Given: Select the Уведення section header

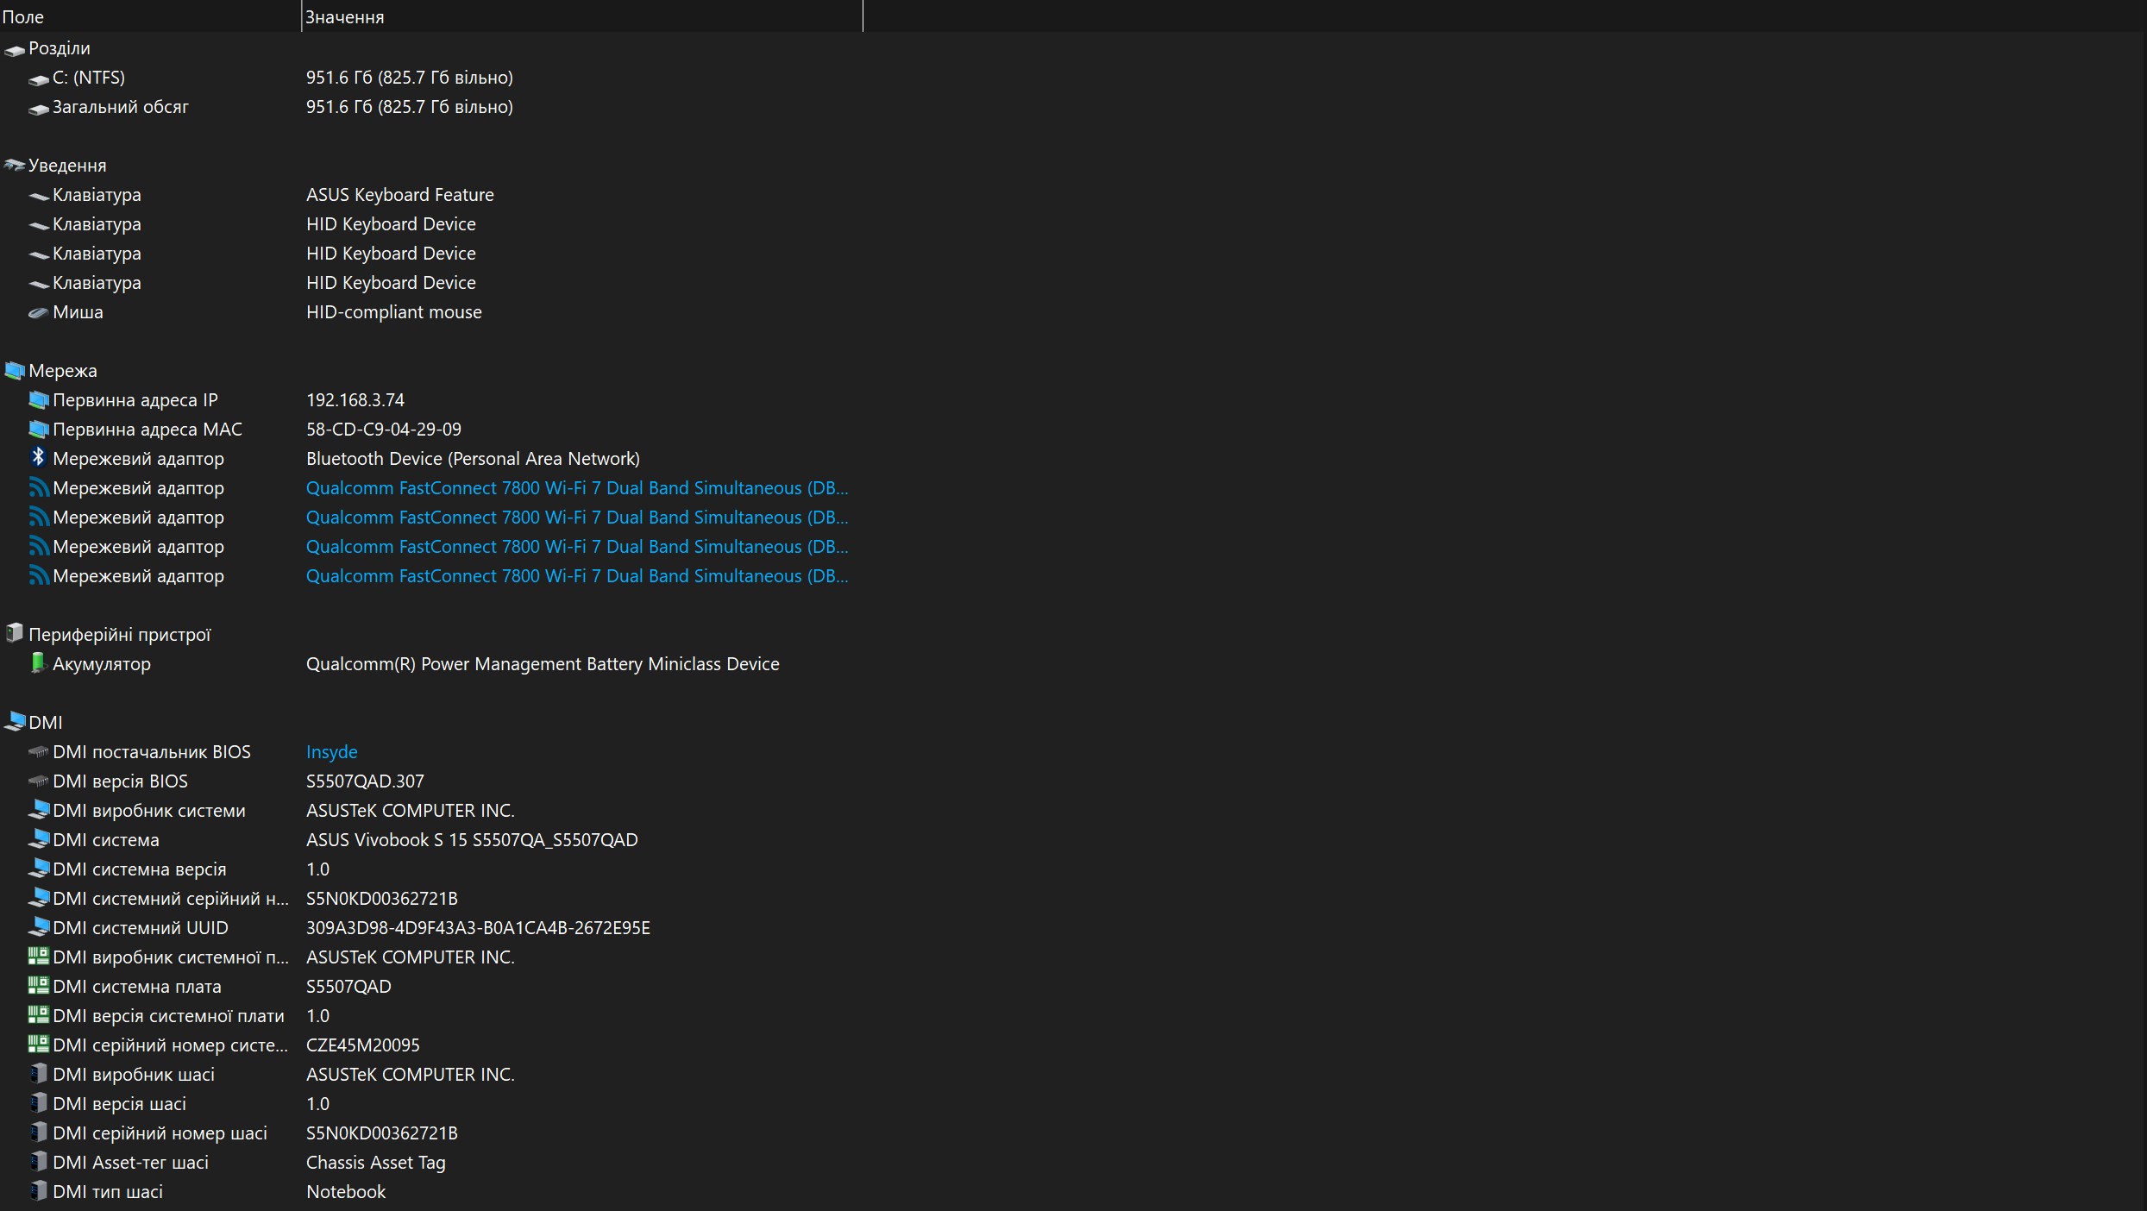Looking at the screenshot, I should 67,166.
